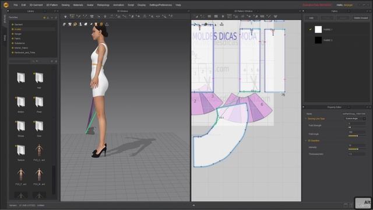Viewport: 373px width, 210px height.
Task: Collapse the Sewing Line Type section
Action: [x=306, y=118]
